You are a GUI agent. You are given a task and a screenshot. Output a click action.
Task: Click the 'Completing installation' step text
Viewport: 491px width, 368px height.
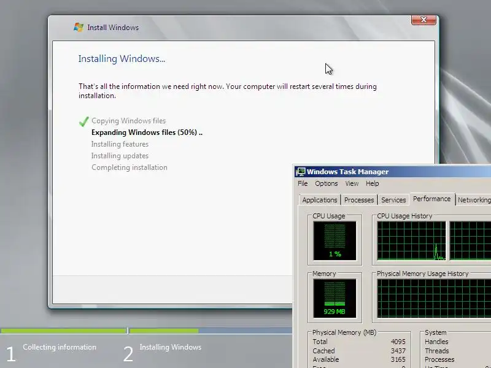coord(130,167)
